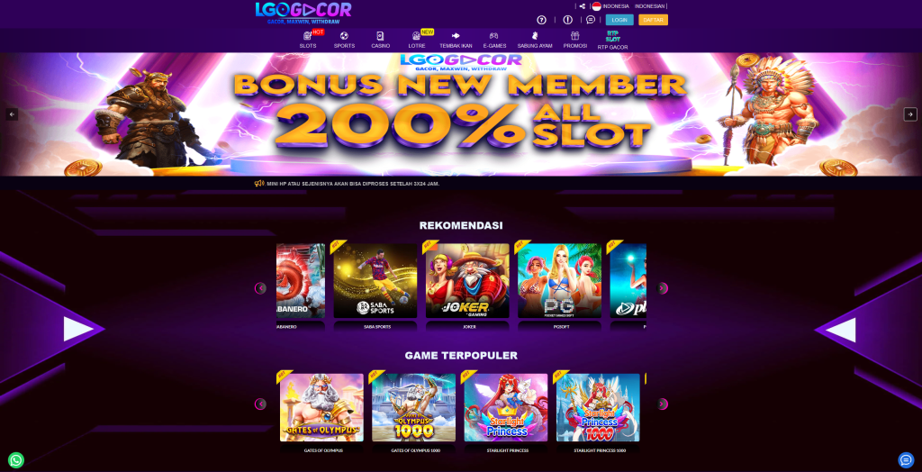Screen dimensions: 922x472
Task: Open the Casino menu item
Action: point(381,40)
